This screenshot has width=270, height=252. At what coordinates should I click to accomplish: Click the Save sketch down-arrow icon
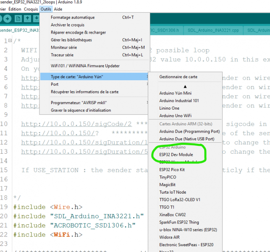[37, 18]
